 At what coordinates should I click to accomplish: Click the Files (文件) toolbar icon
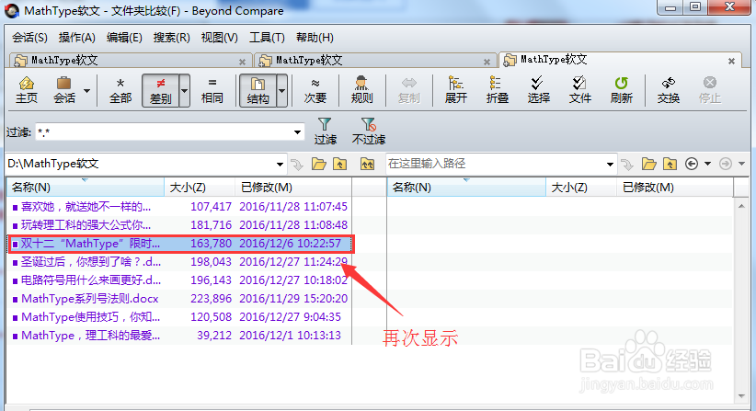[x=579, y=90]
